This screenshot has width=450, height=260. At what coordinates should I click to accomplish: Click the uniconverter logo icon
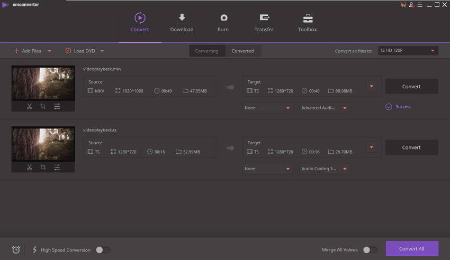[5, 5]
